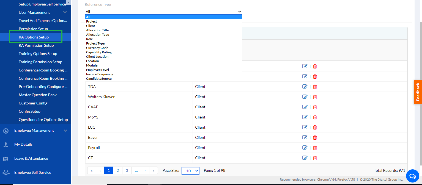Click the orange Feedback tab
This screenshot has width=422, height=185.
[418, 92]
